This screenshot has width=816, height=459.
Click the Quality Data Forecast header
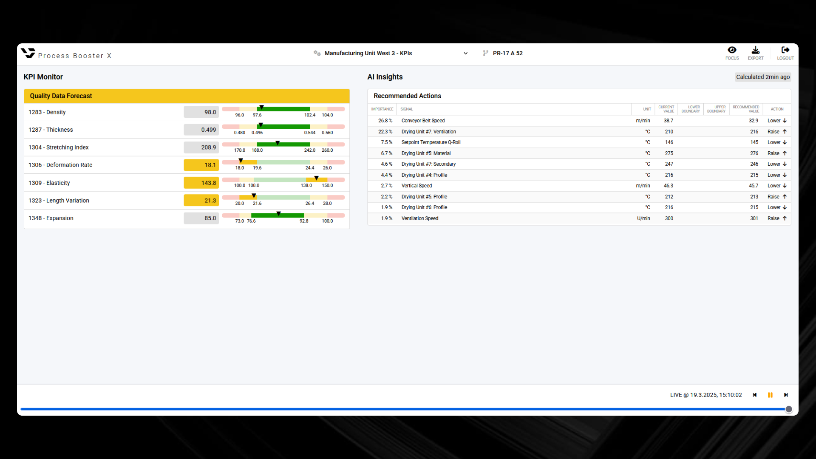point(187,96)
